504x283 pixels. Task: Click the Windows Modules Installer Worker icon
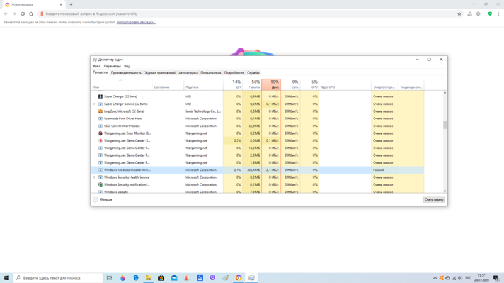point(100,170)
